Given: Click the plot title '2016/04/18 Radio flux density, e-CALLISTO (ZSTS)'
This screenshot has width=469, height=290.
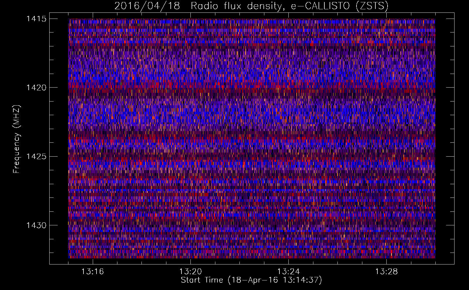Looking at the screenshot, I should pos(251,6).
